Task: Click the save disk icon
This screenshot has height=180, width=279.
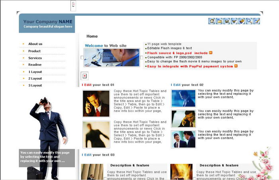Action: [227, 21]
